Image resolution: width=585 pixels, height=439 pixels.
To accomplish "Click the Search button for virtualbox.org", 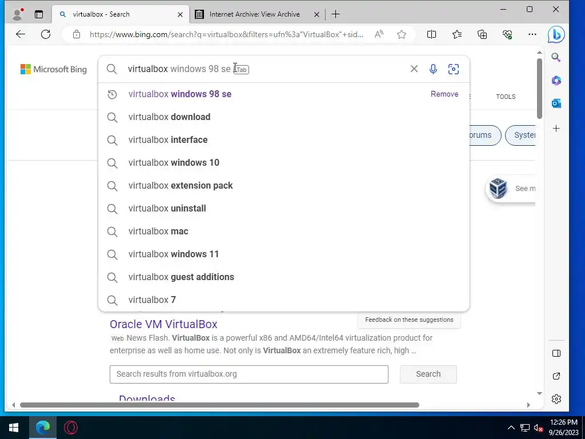I will [428, 374].
